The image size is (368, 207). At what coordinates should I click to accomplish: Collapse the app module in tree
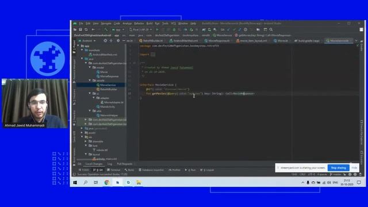click(x=79, y=46)
